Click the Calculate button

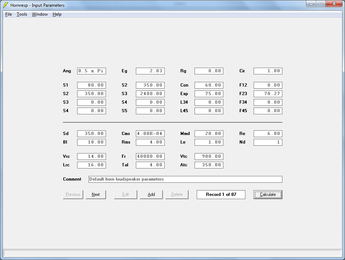(x=268, y=194)
